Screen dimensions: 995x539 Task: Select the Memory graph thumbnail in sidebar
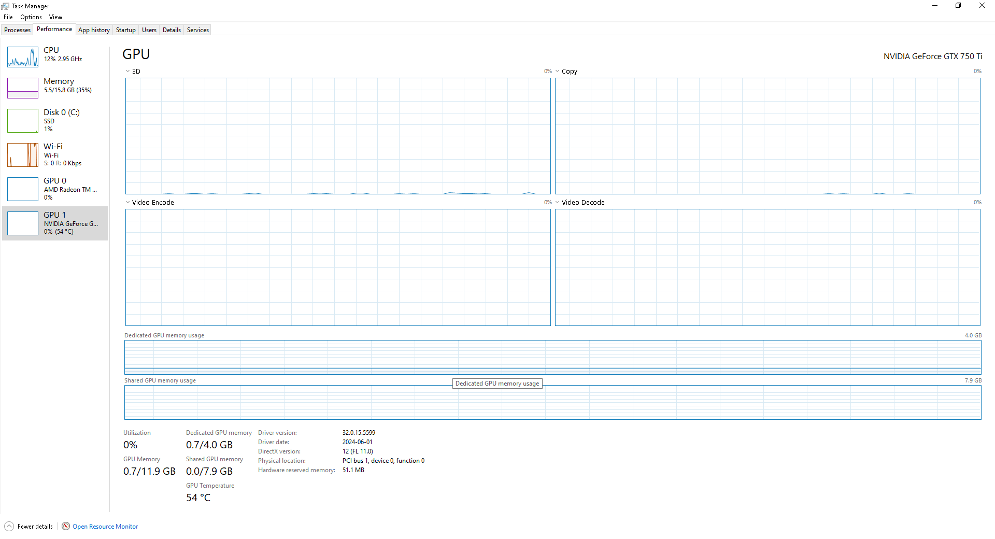click(x=23, y=88)
